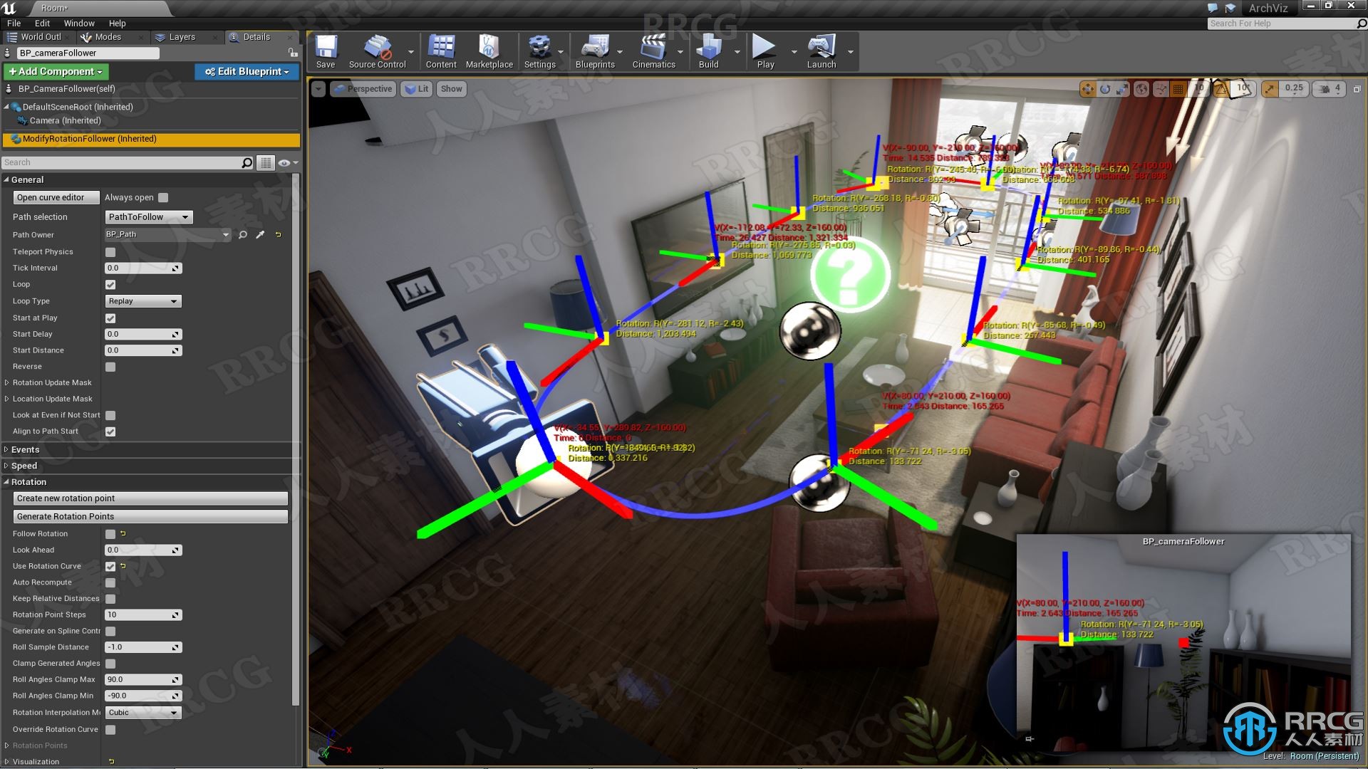
Task: Enable Start at Play checkbox
Action: pos(110,316)
